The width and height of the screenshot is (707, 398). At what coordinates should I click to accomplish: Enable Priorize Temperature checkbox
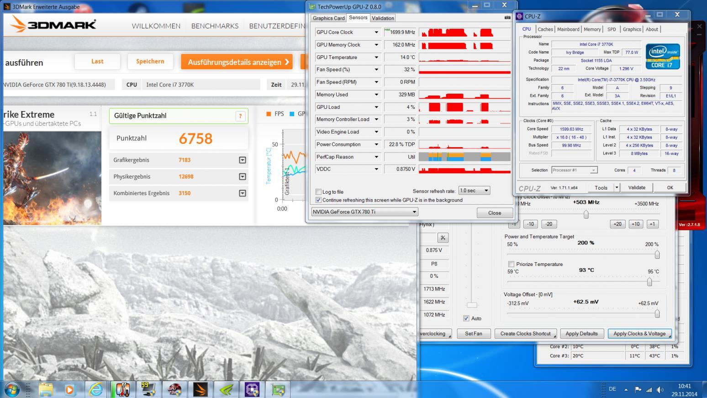tap(511, 264)
